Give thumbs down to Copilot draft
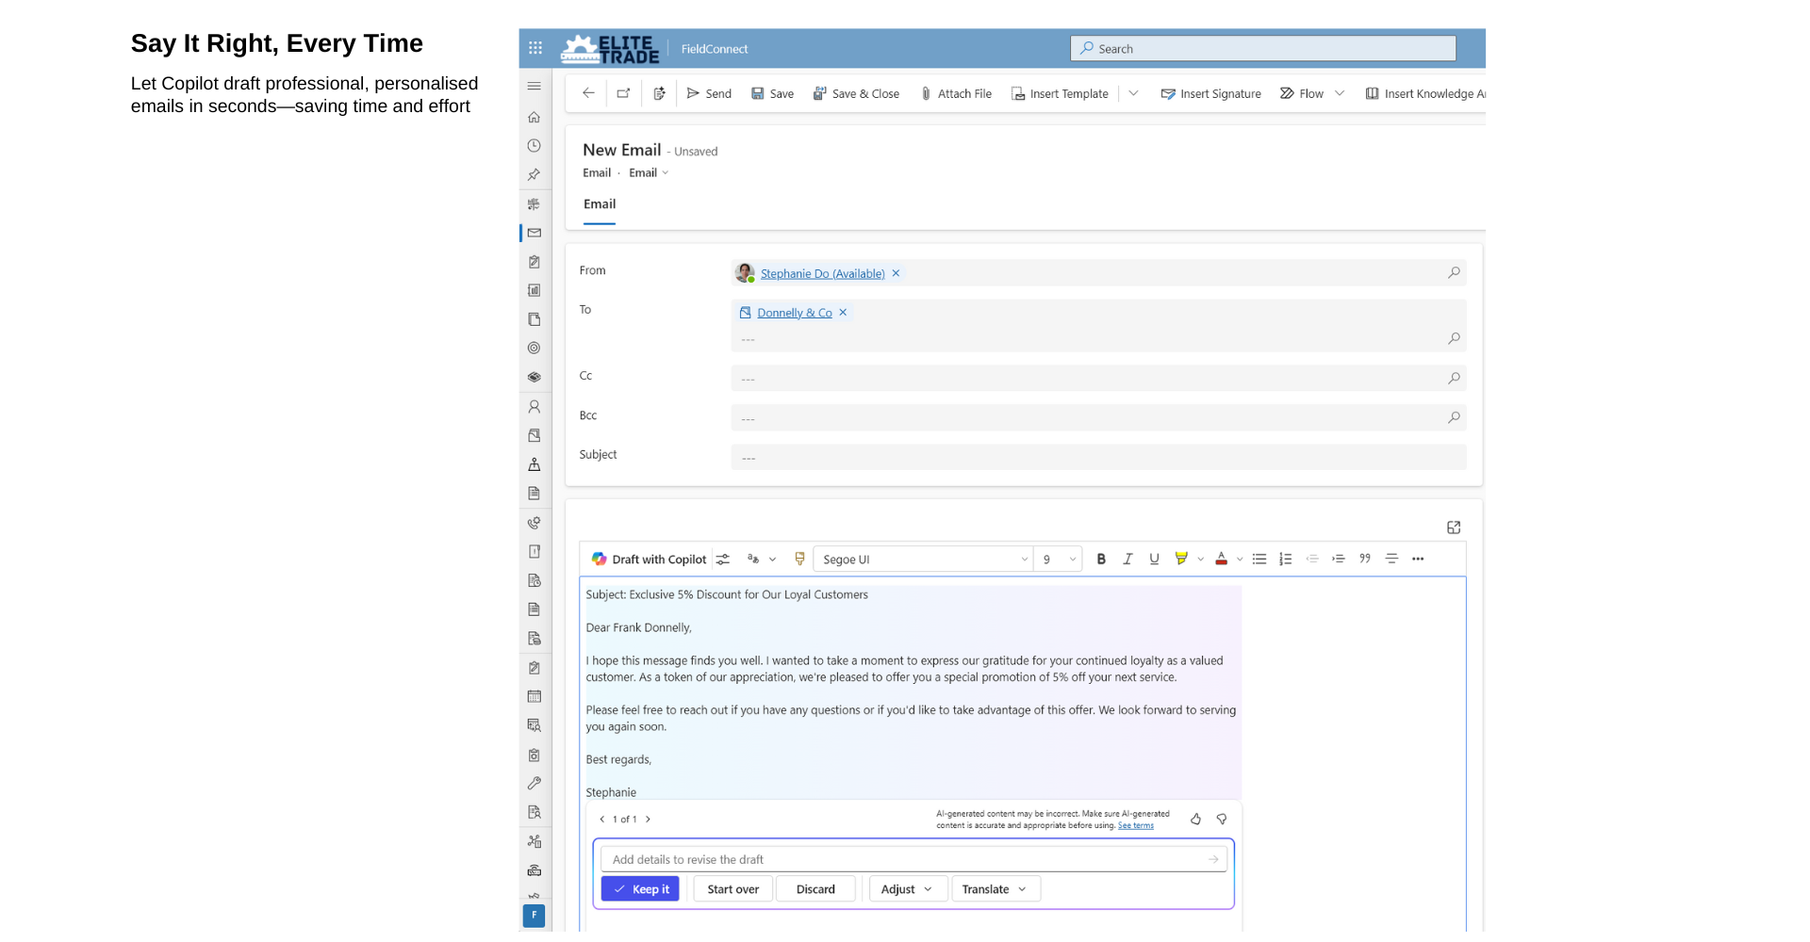The image size is (1810, 942). tap(1222, 820)
